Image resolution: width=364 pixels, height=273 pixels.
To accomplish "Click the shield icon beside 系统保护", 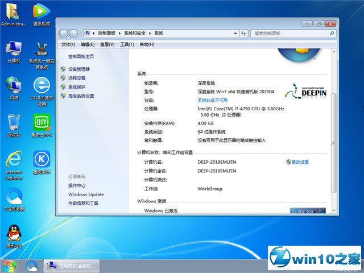I will [63, 87].
